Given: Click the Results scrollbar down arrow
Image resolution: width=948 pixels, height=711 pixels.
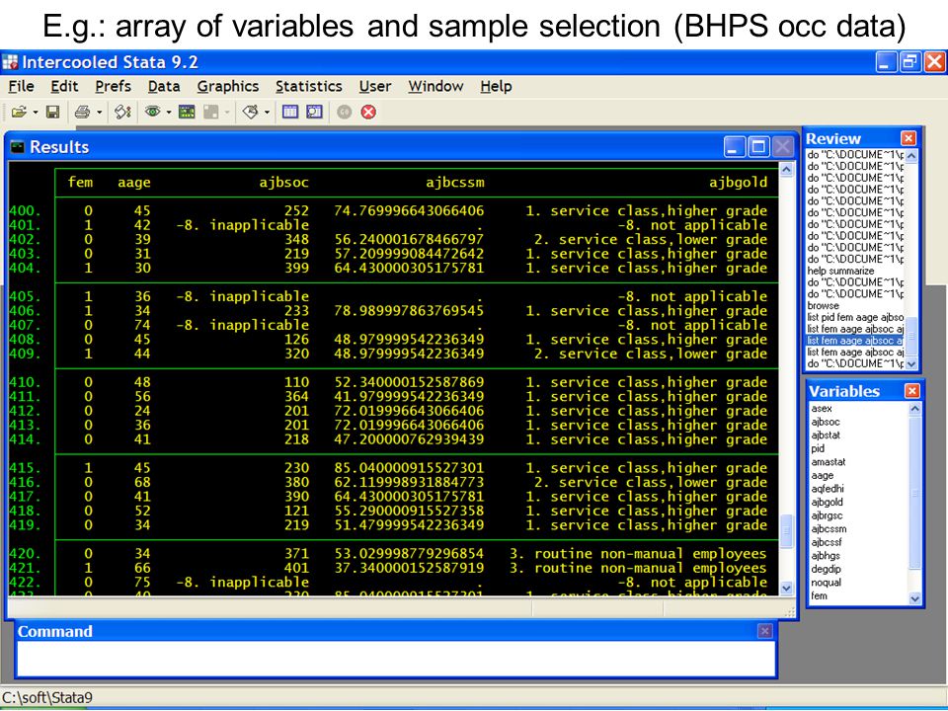Looking at the screenshot, I should (786, 588).
